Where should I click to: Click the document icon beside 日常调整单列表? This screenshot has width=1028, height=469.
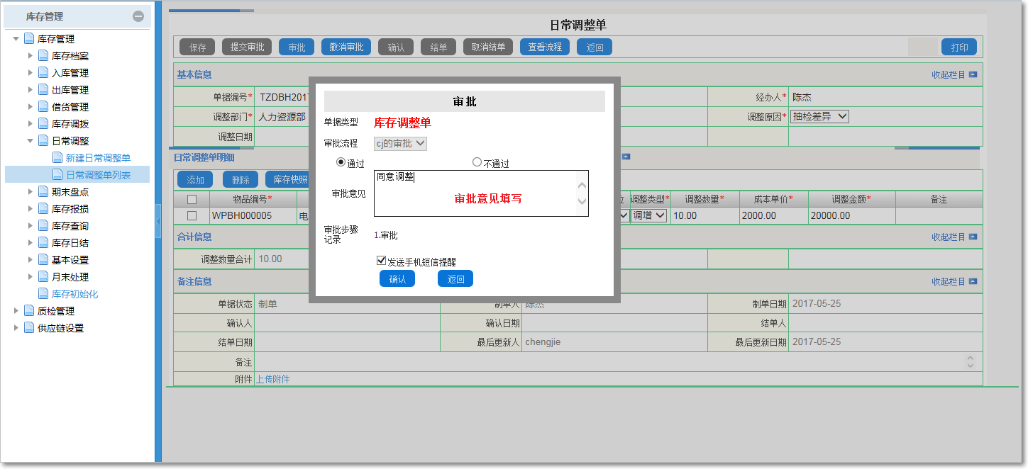click(57, 174)
